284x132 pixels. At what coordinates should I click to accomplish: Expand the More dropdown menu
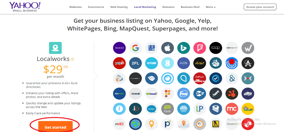pos(211,7)
